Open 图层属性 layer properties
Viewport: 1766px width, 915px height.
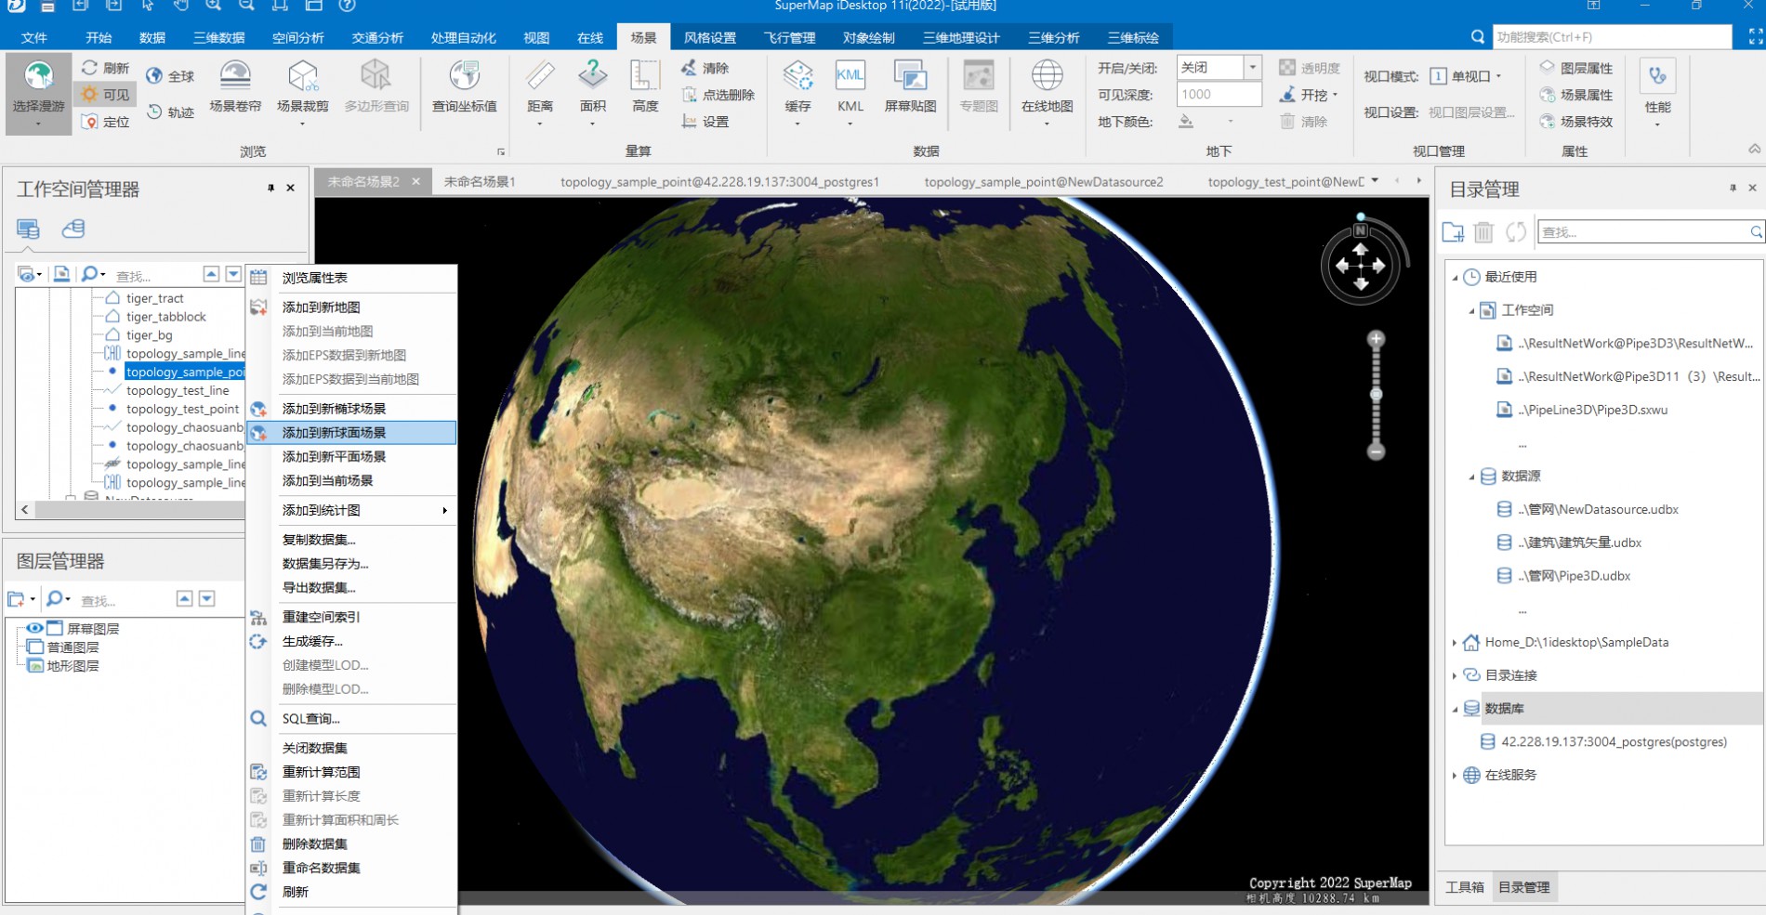click(x=1576, y=68)
